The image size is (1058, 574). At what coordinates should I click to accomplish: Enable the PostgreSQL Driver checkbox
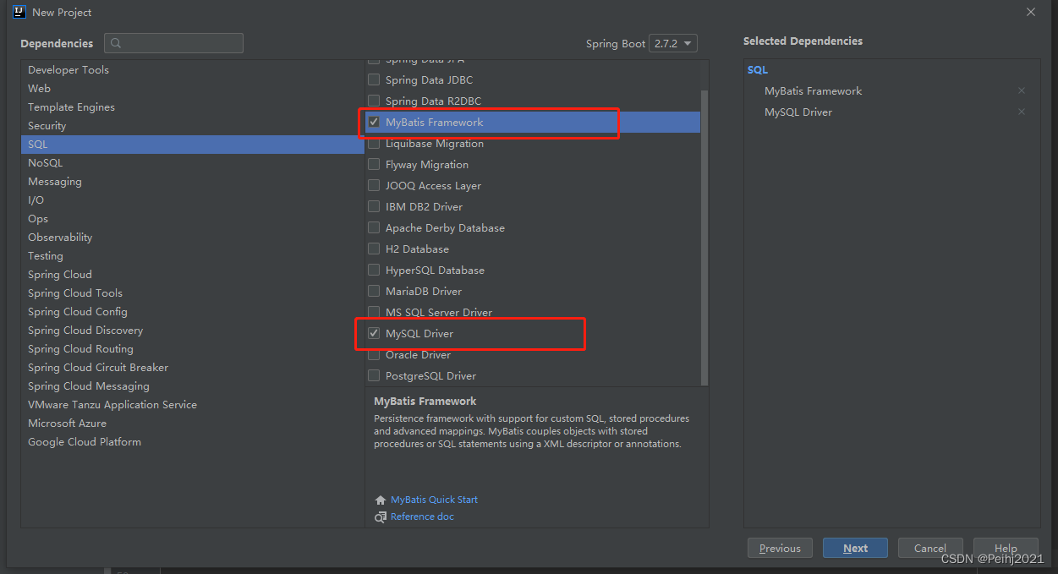coord(374,375)
